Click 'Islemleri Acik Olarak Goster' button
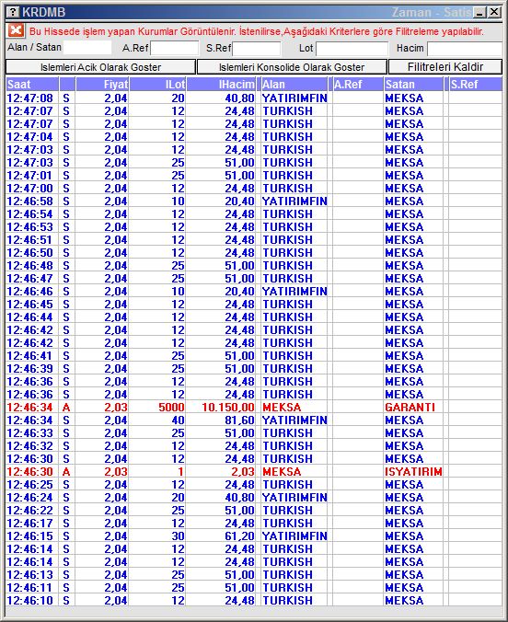508x622 pixels. (x=101, y=67)
